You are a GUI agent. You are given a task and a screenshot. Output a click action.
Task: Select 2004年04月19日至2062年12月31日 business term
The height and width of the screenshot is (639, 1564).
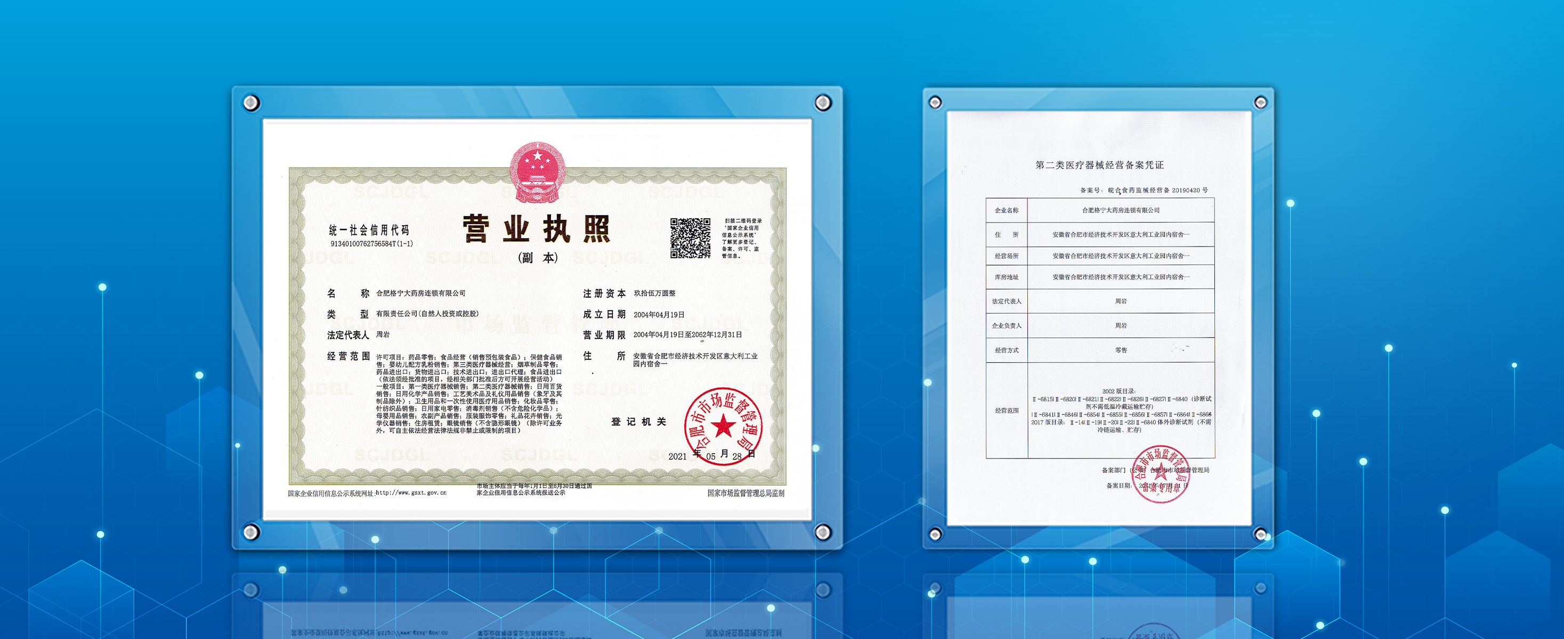pos(687,334)
